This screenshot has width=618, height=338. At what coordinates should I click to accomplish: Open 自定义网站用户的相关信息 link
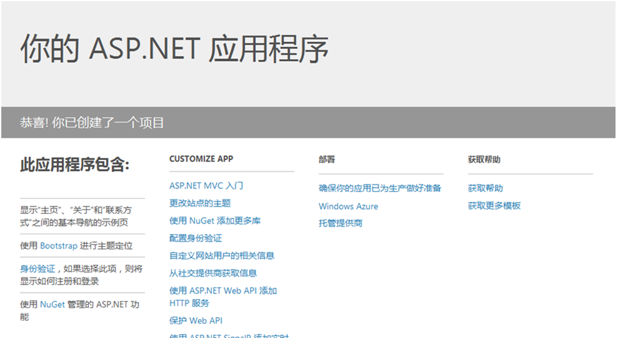click(222, 256)
